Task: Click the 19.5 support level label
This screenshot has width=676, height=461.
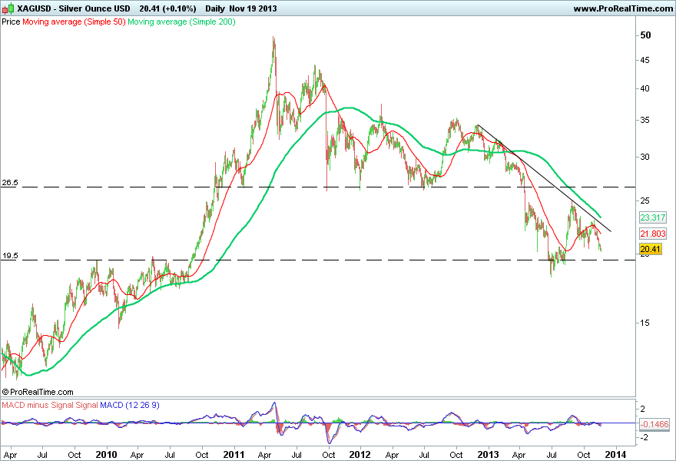Action: (10, 256)
